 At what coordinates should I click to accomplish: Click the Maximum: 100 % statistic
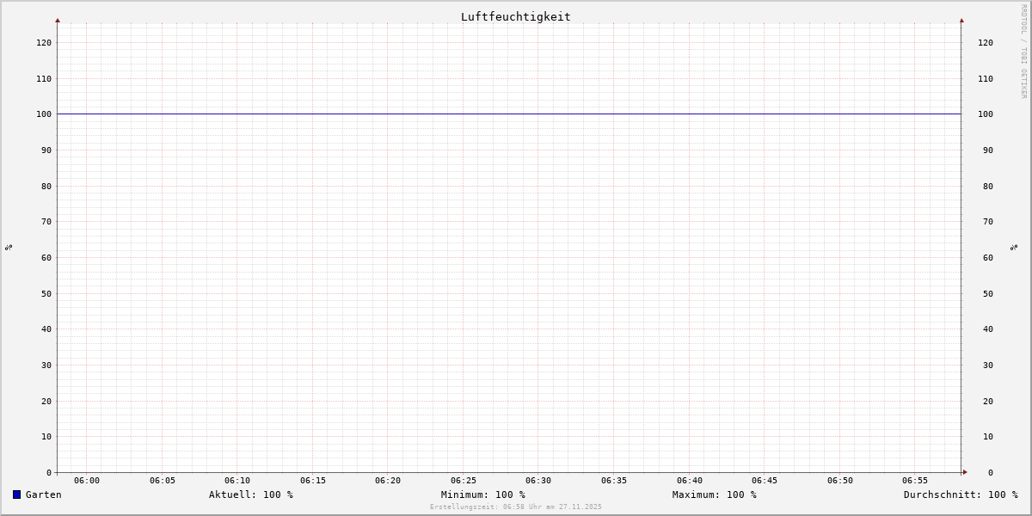tap(714, 494)
